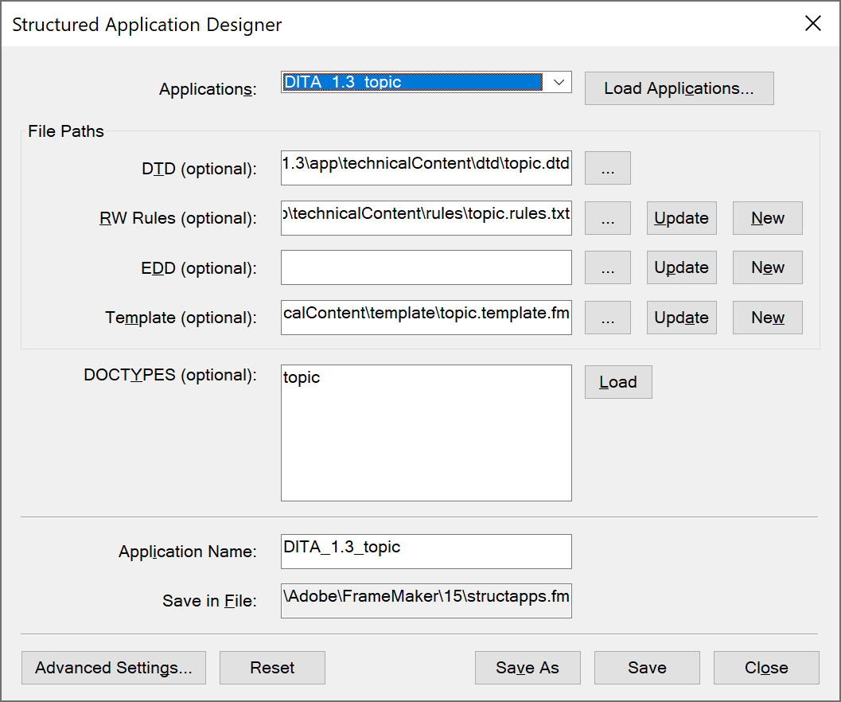Click the Save in File path field
Screen dimensions: 841x702
[426, 601]
